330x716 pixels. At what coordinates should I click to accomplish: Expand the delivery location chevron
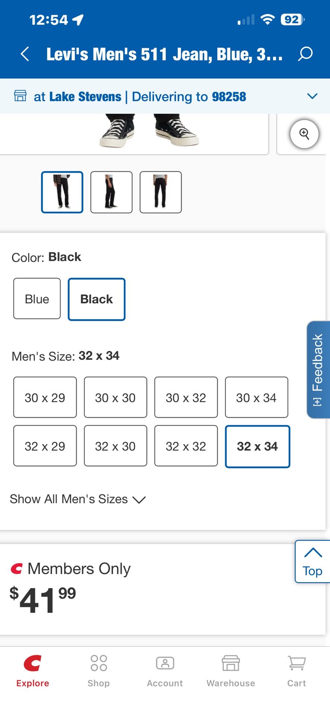click(x=312, y=96)
